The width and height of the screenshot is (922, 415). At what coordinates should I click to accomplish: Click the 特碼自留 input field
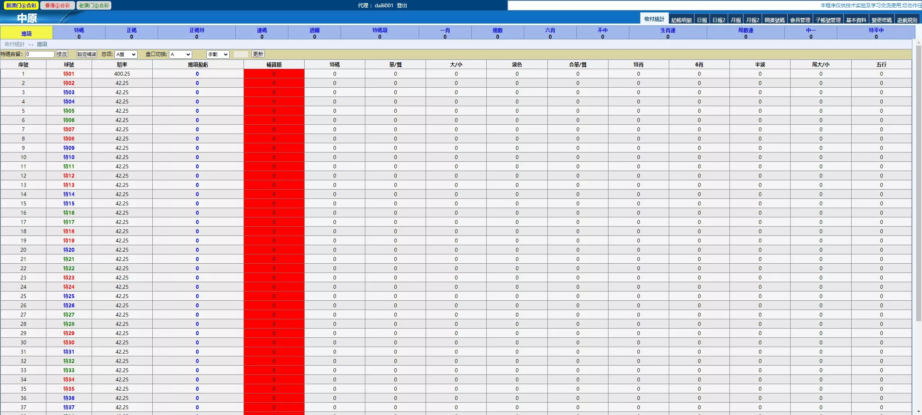tap(40, 54)
